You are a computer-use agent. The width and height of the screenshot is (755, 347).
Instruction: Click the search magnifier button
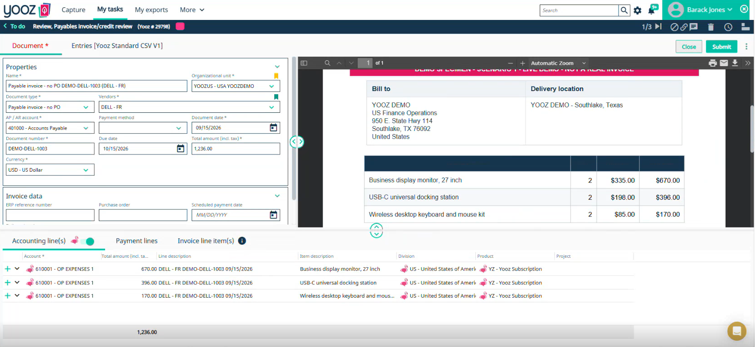pyautogui.click(x=624, y=10)
